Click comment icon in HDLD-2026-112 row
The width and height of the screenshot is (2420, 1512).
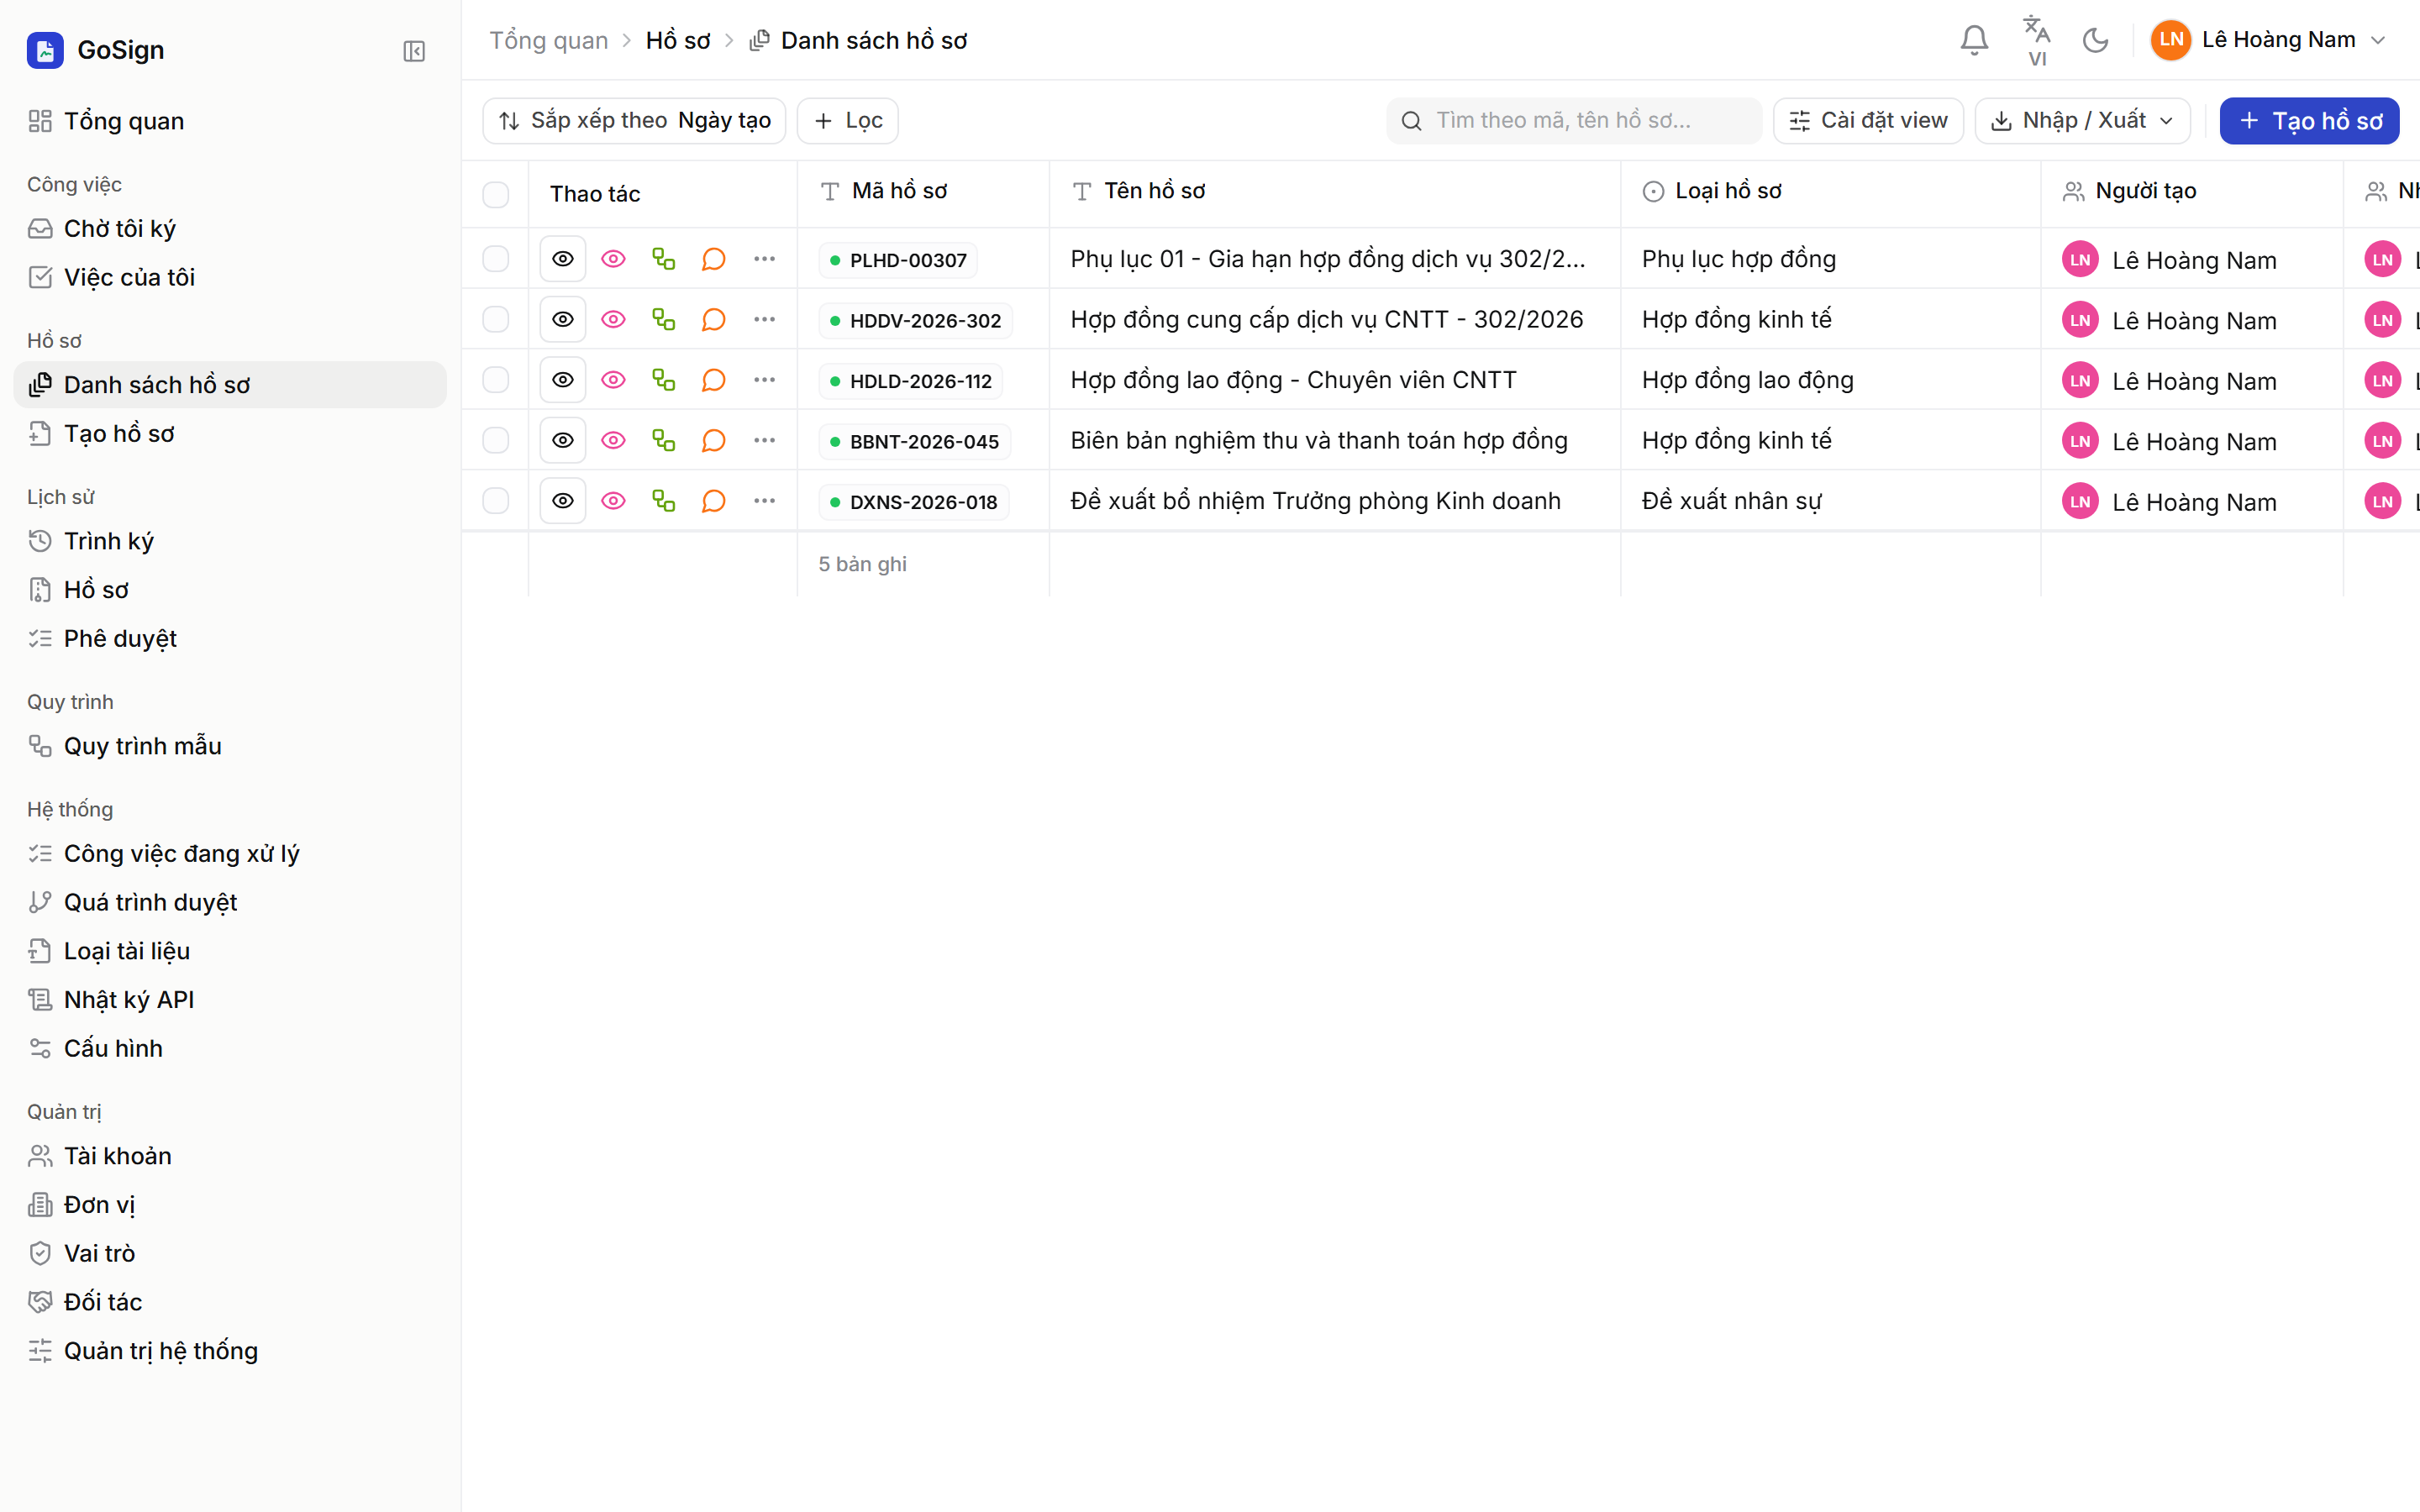(x=713, y=380)
